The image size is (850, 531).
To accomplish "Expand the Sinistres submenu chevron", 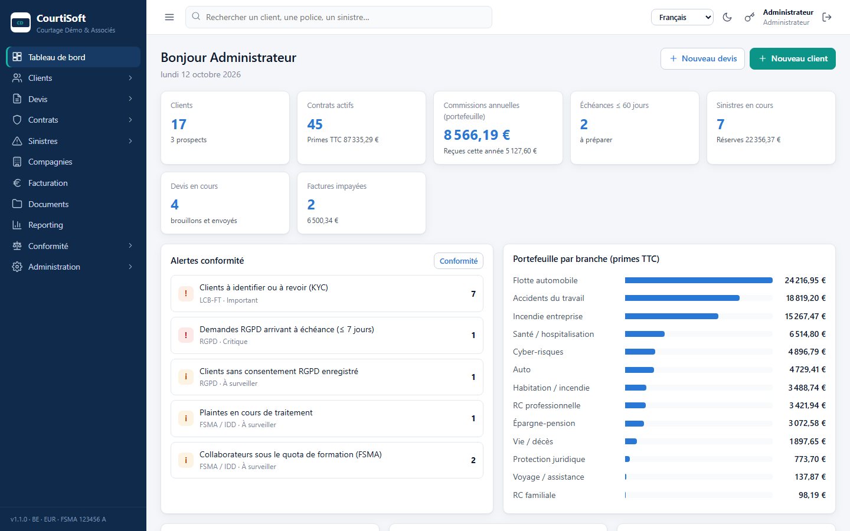I will [130, 141].
